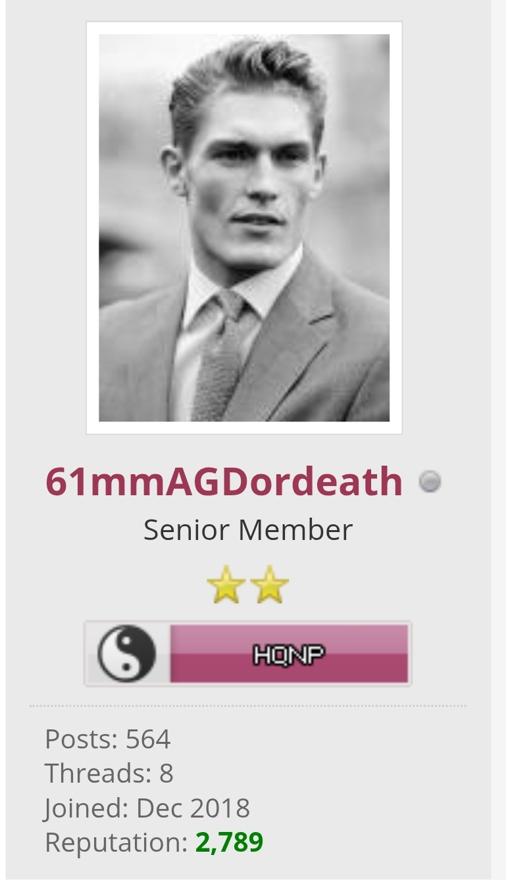Open the 61mmAGDordeath profile link

tap(224, 482)
